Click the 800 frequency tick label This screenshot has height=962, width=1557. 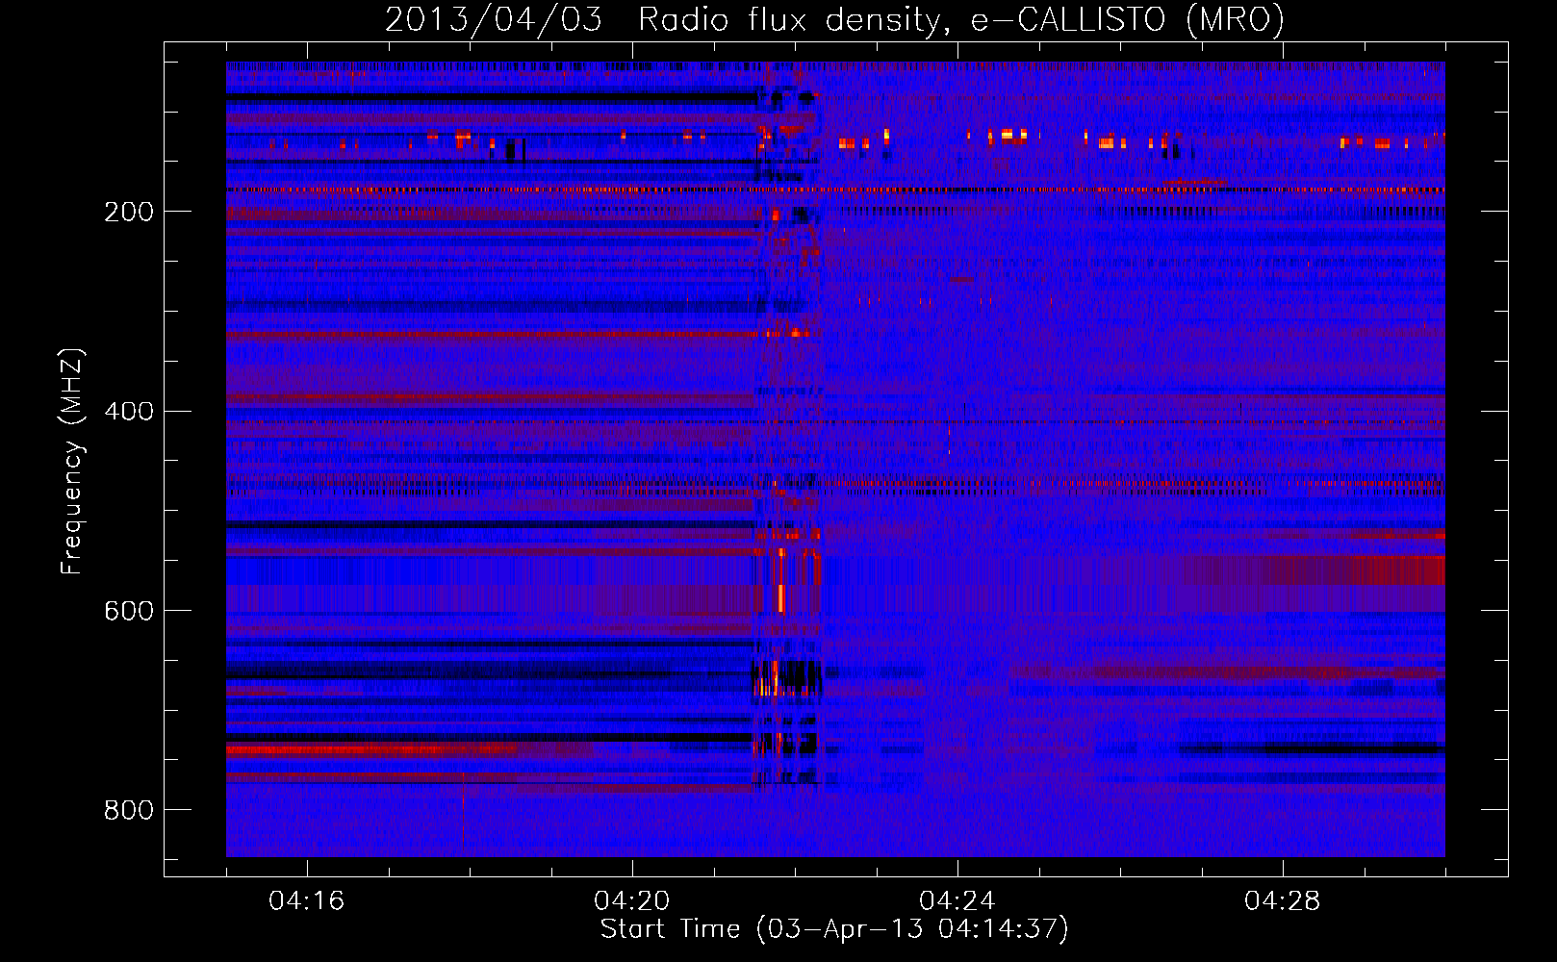(129, 811)
